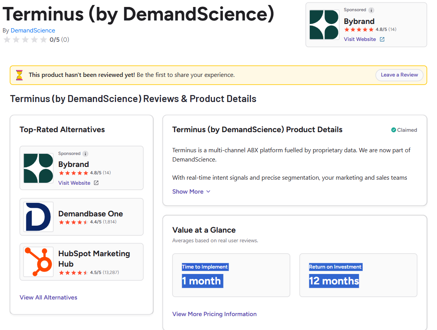Click the external link icon in alternatives Bybrand card
Screen dimensions: 437x330
(96, 183)
